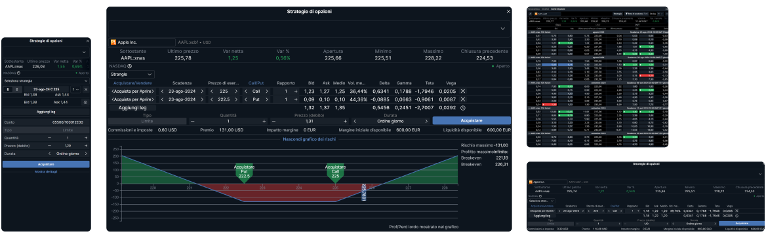This screenshot has width=766, height=238.
Task: Click the blue Acquistare button in large dialog
Action: point(472,121)
